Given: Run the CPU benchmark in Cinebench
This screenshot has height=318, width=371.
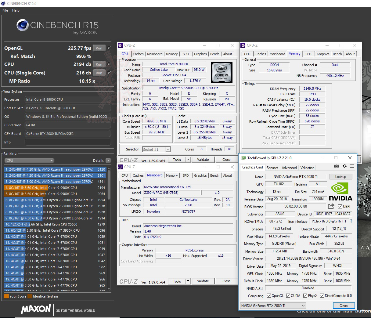Looking at the screenshot, I should coord(99,64).
